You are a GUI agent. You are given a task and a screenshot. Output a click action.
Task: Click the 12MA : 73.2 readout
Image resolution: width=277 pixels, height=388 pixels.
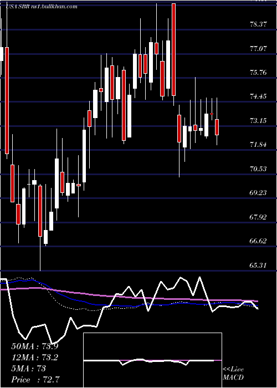click(35, 358)
